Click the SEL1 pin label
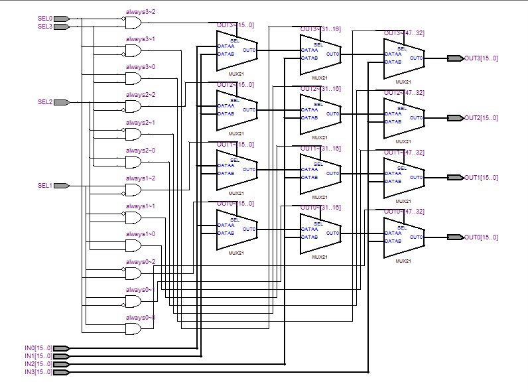Screen dimensions: 528x390 [45, 186]
